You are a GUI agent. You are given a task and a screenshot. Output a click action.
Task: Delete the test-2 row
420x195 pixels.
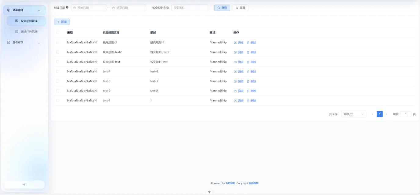tap(252, 91)
